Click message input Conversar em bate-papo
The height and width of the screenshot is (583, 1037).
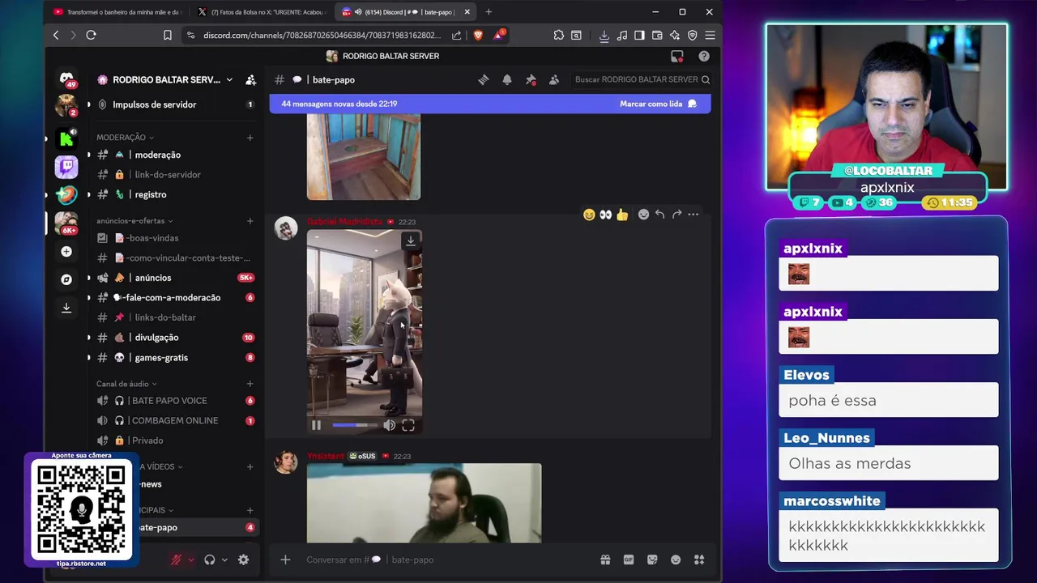pos(446,560)
